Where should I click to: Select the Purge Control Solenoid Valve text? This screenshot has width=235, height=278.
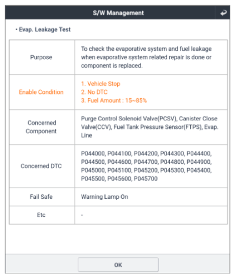point(129,118)
